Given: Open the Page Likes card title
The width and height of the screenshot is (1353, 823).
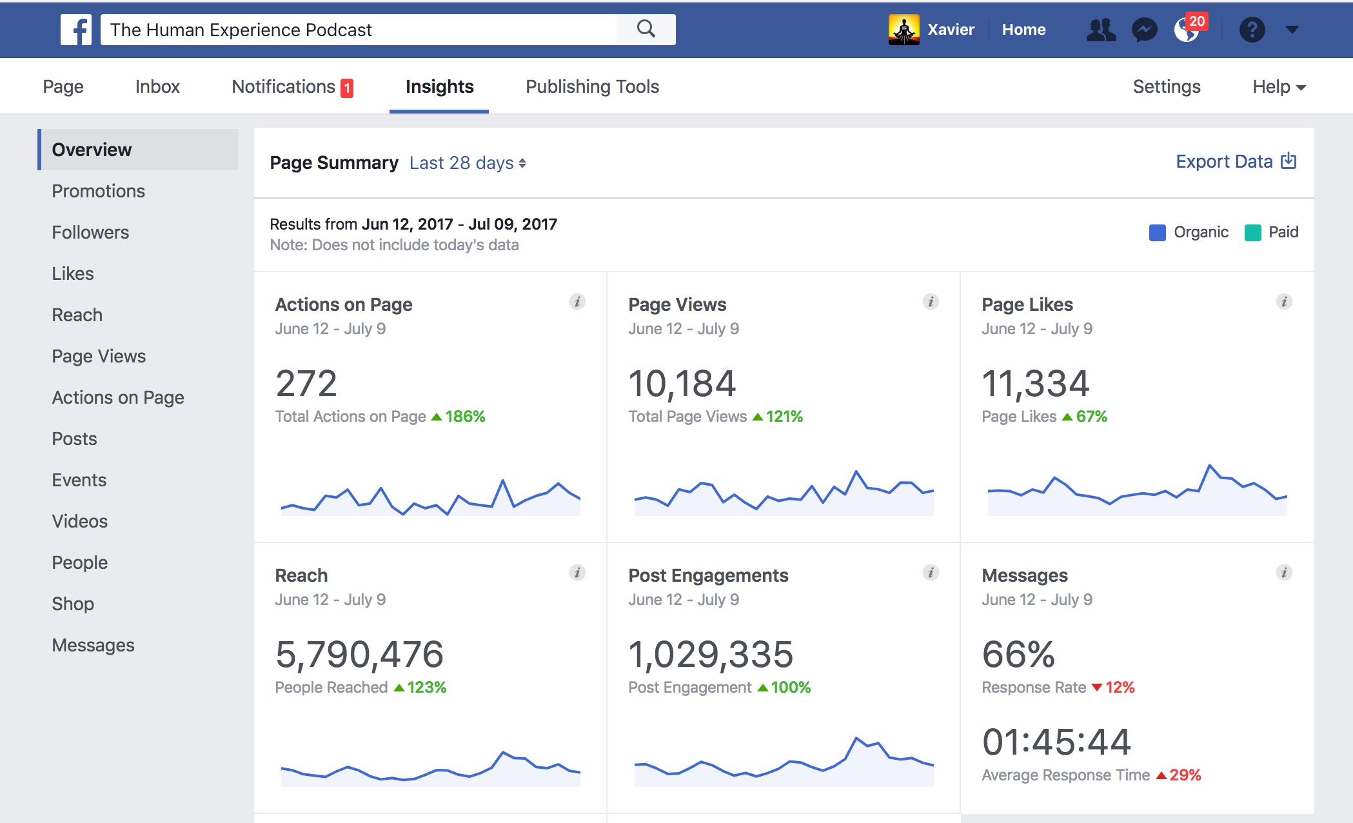Looking at the screenshot, I should (x=1027, y=304).
